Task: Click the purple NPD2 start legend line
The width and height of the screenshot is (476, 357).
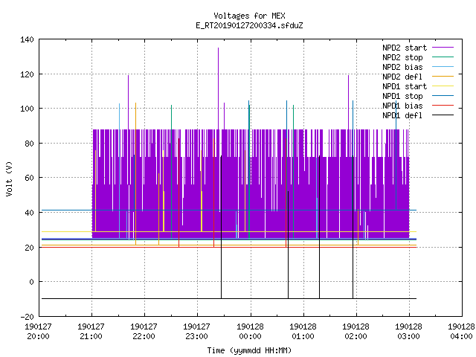Action: click(443, 48)
